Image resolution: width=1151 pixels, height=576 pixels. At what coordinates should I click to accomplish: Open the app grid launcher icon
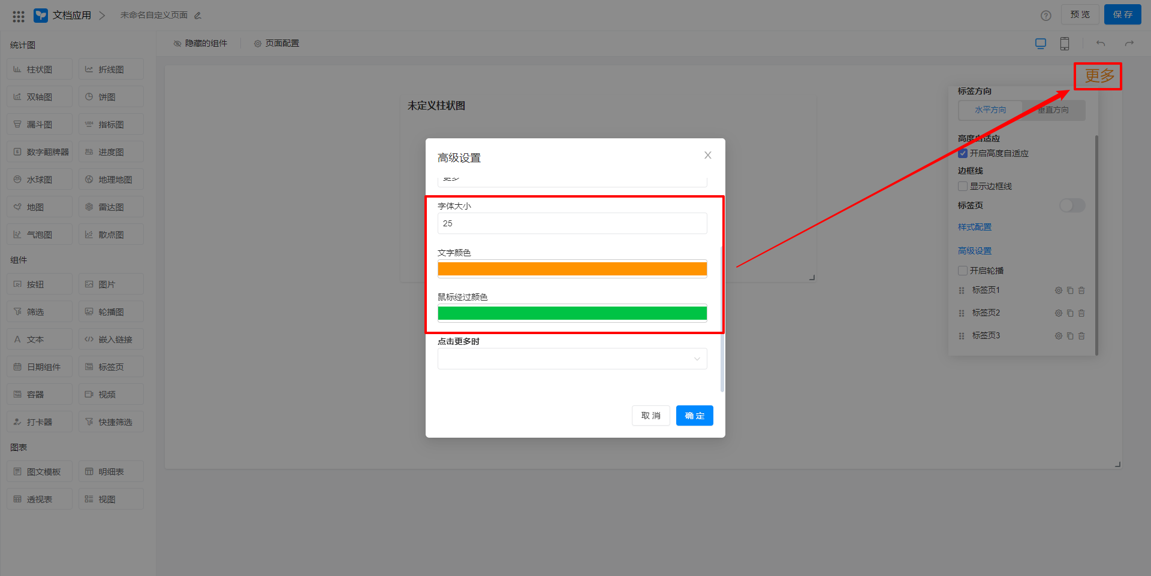19,16
